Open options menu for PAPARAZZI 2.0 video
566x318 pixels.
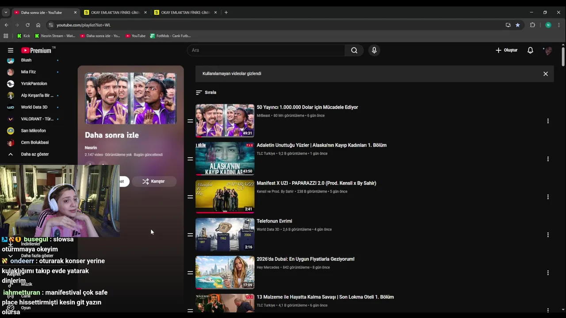pos(548,197)
